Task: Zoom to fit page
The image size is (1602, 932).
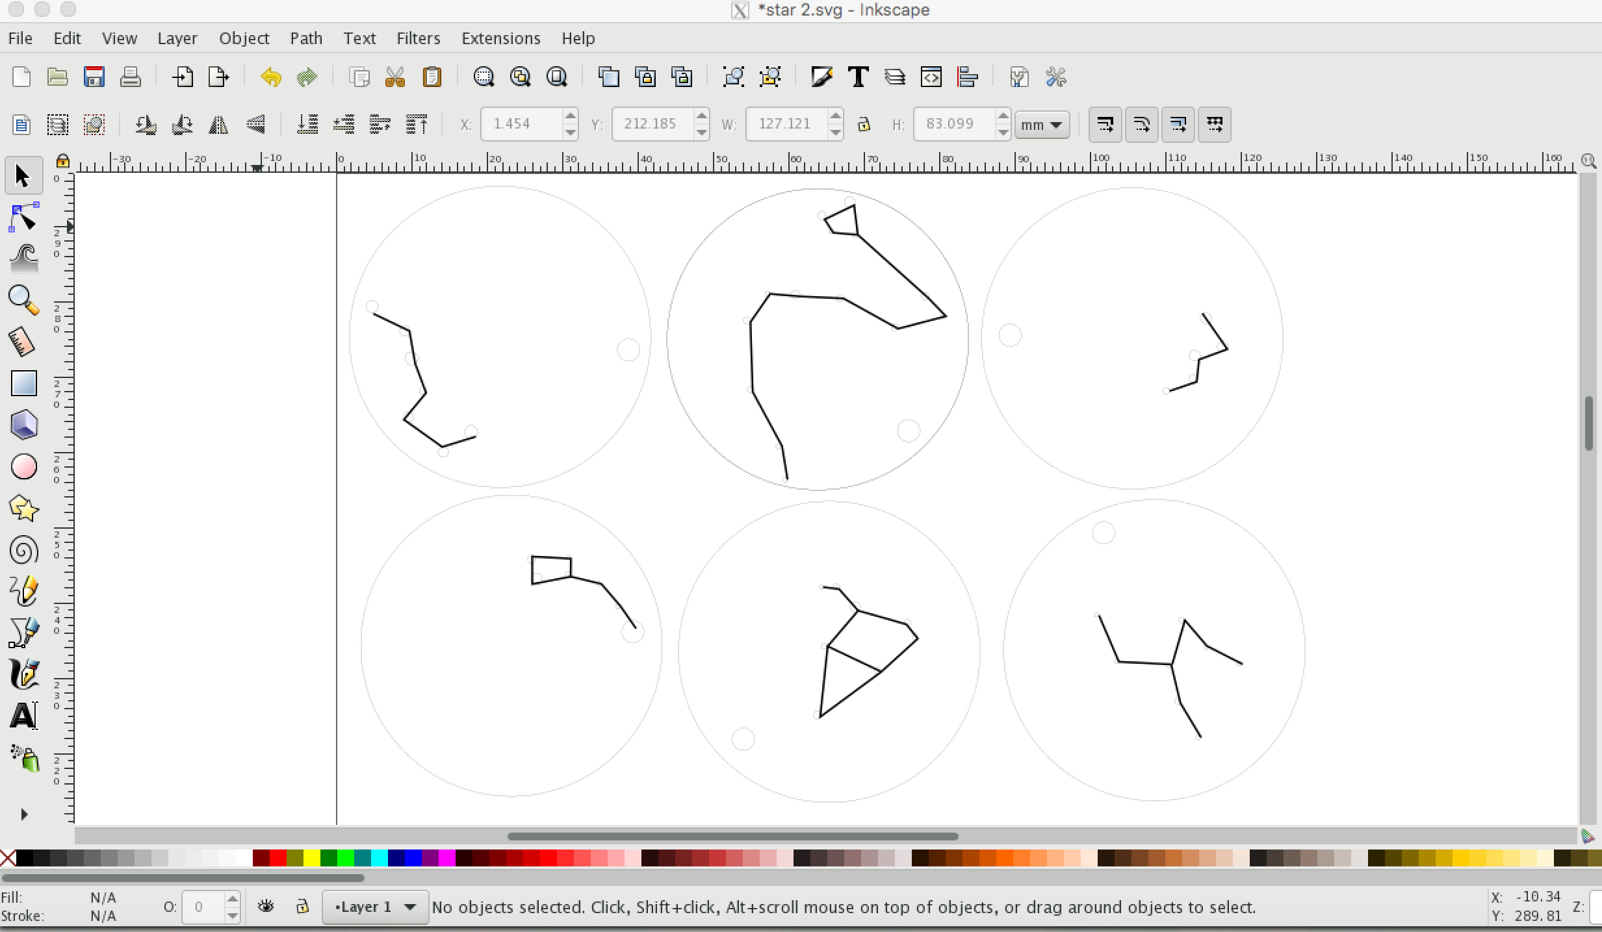Action: pos(556,77)
